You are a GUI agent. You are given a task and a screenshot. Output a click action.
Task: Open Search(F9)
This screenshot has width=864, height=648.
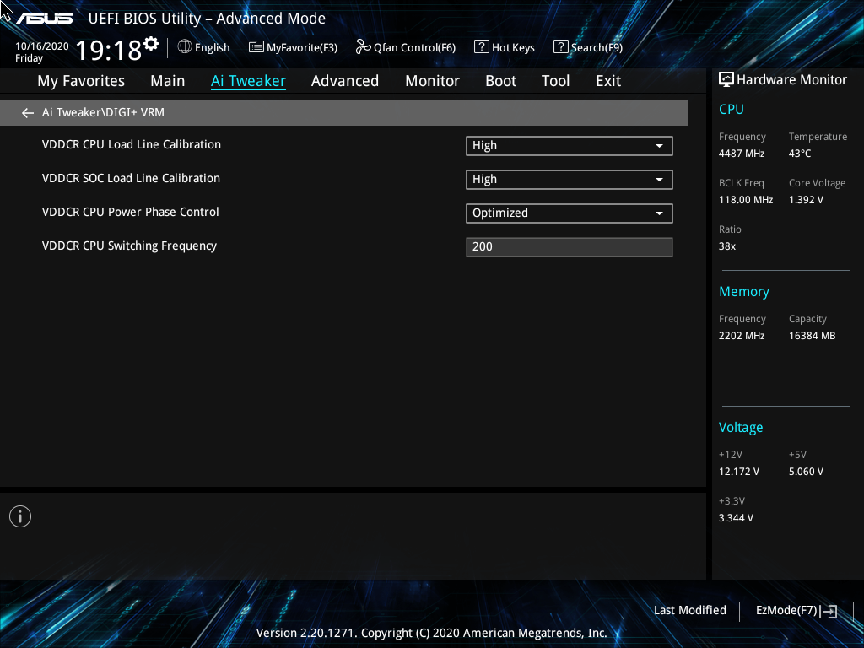click(597, 48)
